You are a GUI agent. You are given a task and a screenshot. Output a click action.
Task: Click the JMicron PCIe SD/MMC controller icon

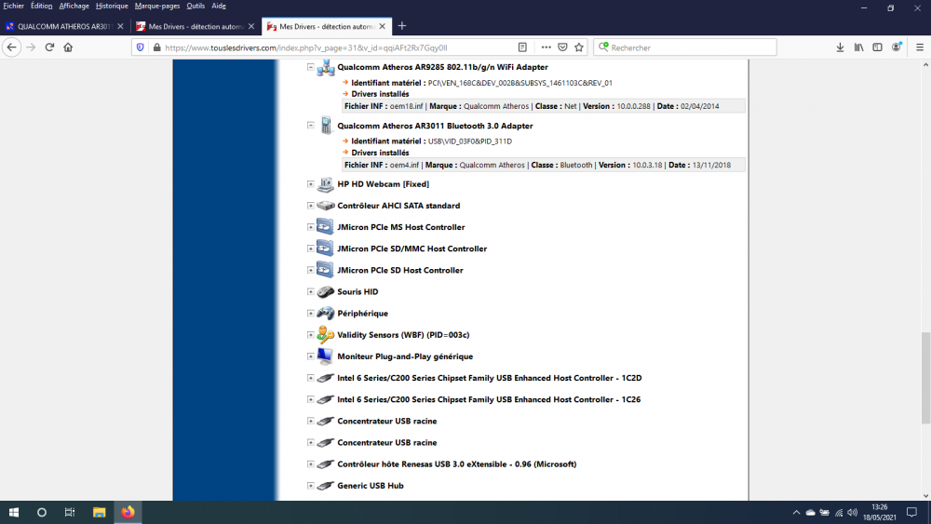coord(325,249)
